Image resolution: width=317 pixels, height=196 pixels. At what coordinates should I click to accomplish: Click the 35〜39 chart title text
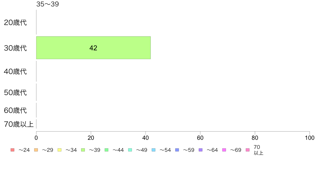47,4
